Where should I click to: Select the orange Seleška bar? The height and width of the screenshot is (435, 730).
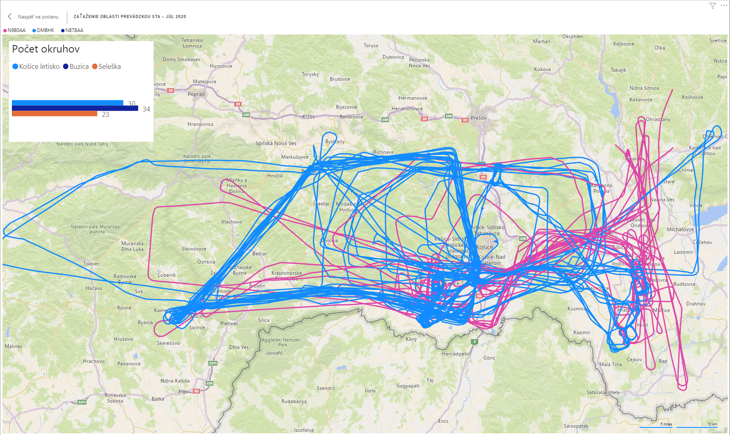(55, 114)
